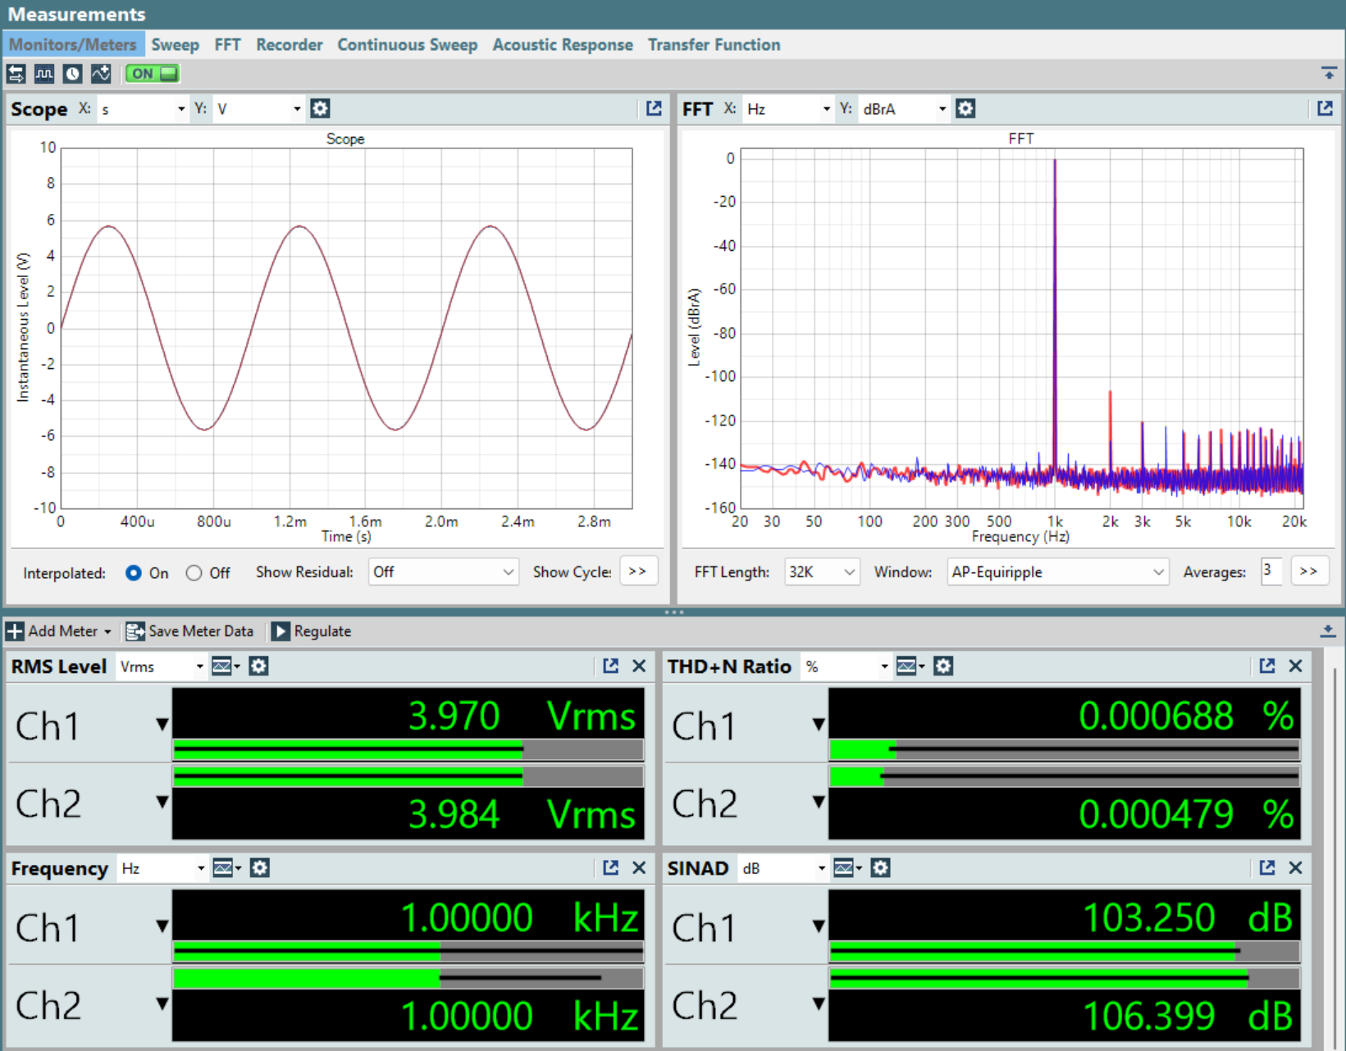Open FFT Y axis dBrA dropdown
1346x1051 pixels.
click(904, 109)
